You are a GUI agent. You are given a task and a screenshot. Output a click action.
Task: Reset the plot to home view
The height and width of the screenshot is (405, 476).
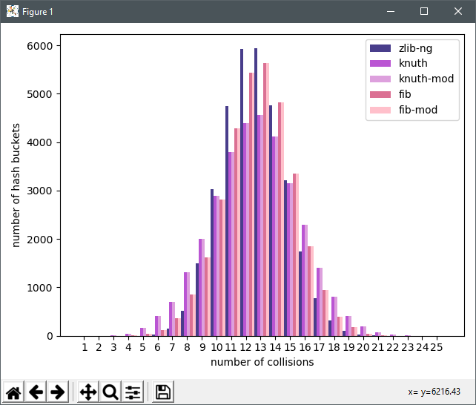point(13,392)
